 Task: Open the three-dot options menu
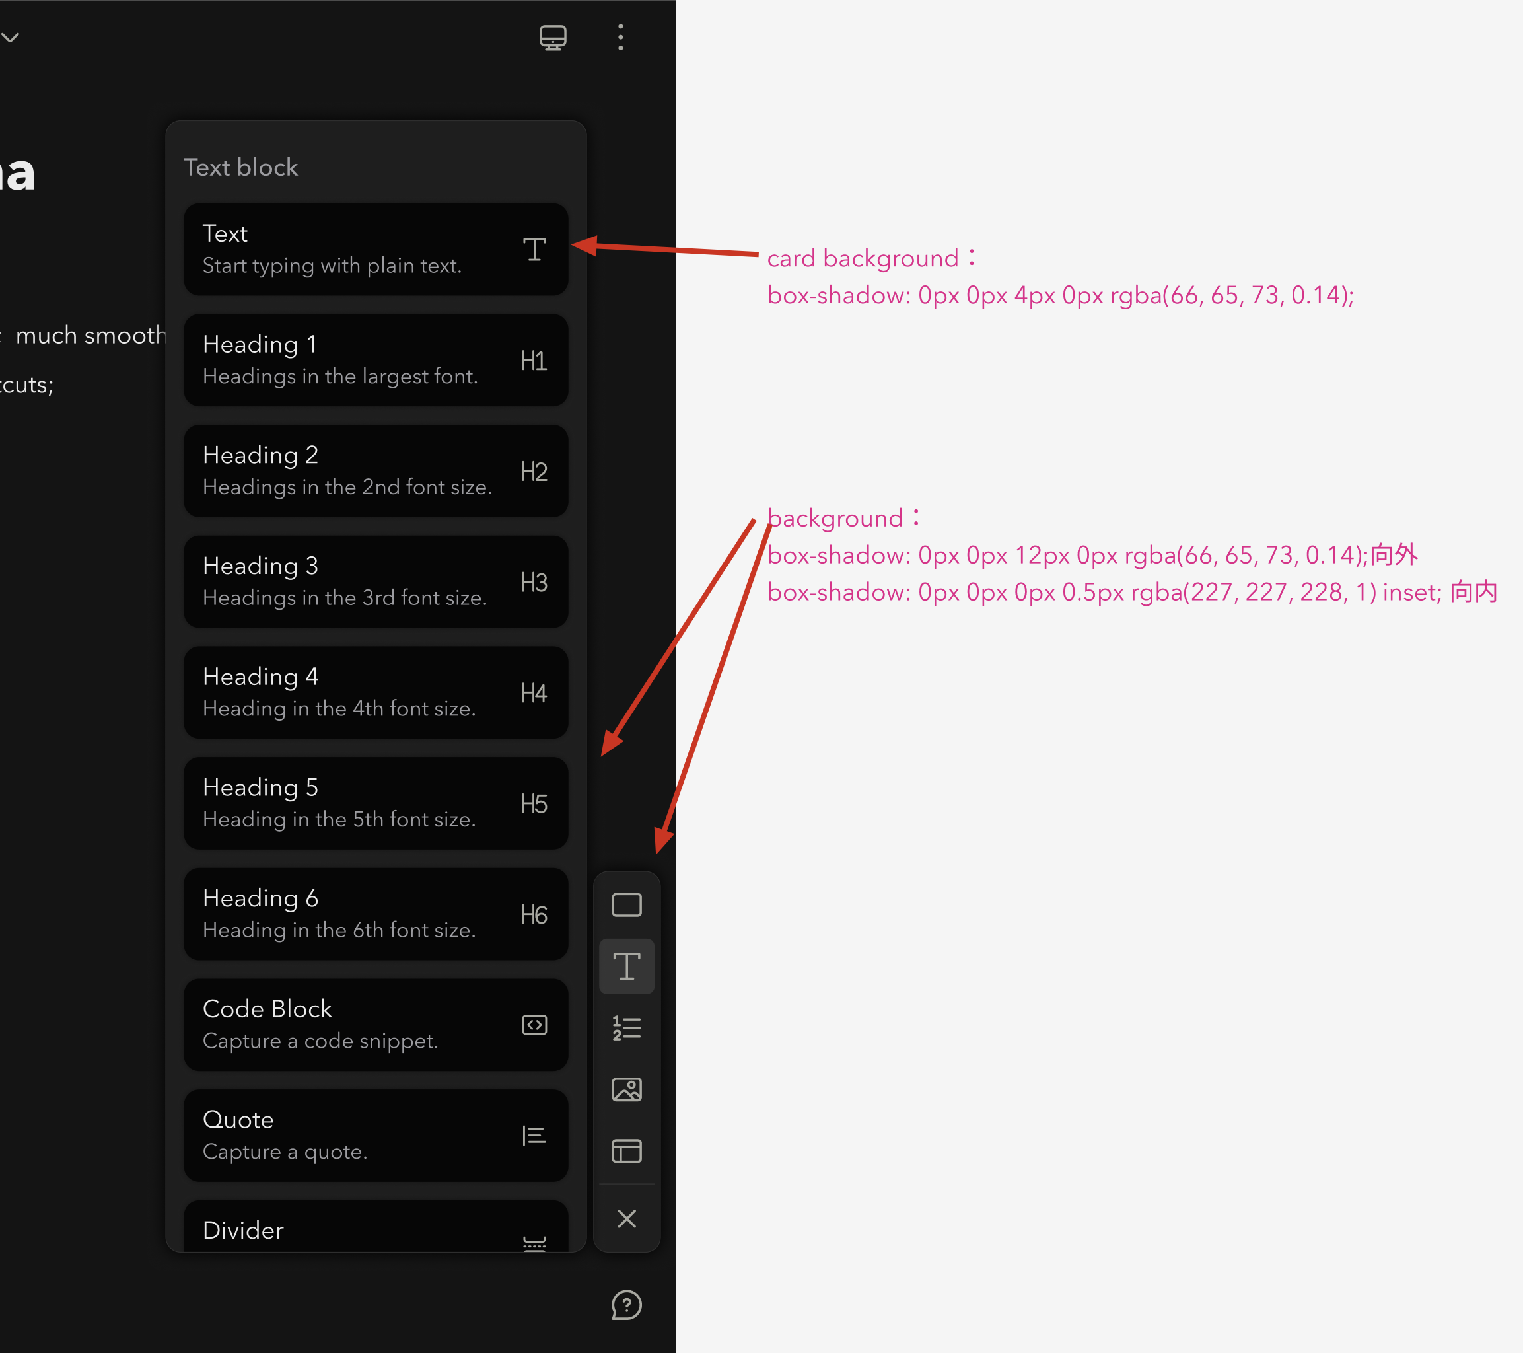(621, 37)
